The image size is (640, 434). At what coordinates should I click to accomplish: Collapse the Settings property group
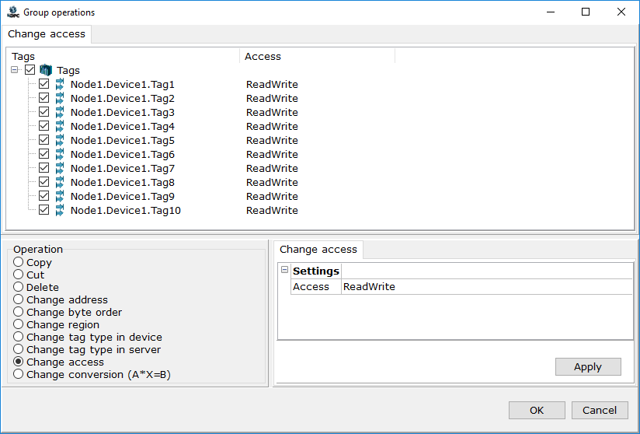click(284, 270)
